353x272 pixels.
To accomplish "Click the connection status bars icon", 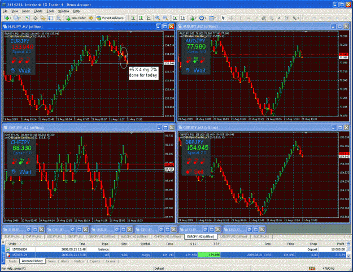I will coord(312,269).
